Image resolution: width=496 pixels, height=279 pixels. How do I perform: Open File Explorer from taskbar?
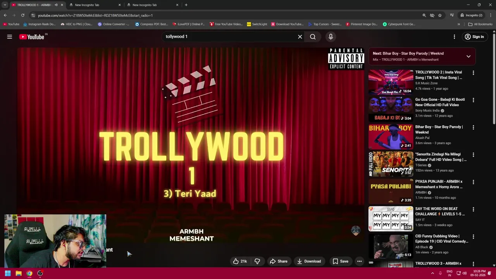click(19, 274)
